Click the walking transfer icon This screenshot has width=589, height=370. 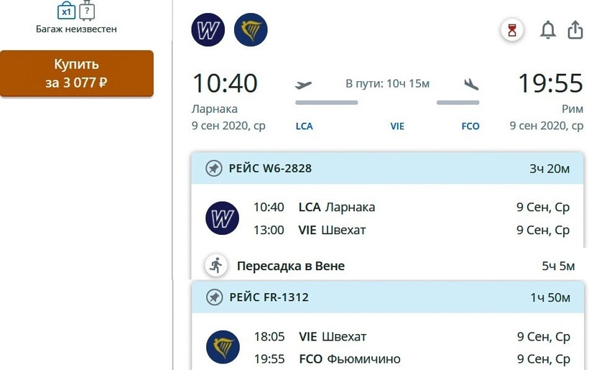(x=215, y=265)
